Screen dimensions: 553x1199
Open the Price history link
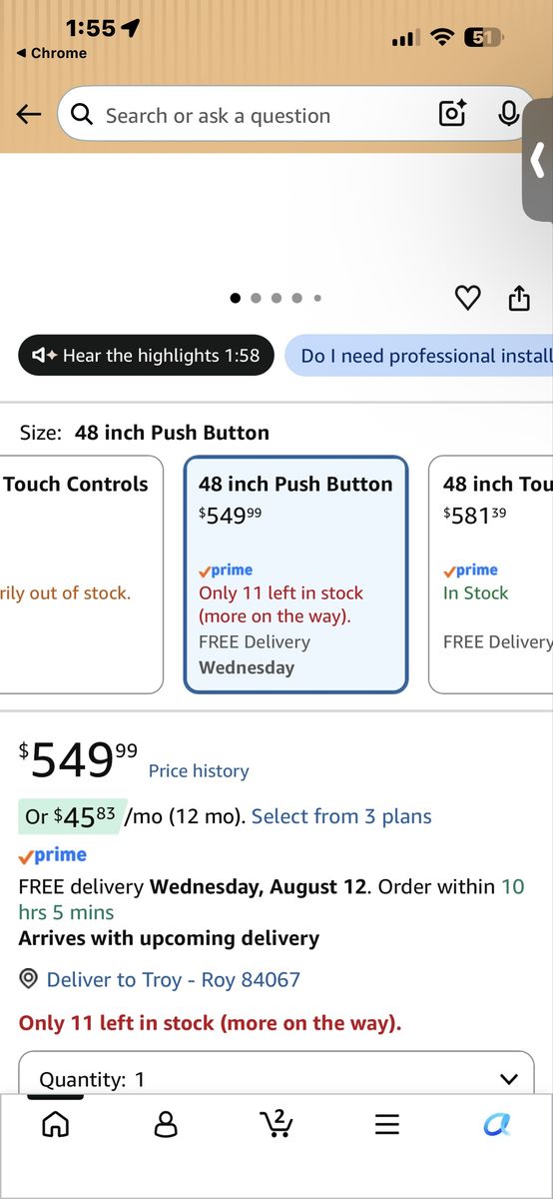point(199,771)
